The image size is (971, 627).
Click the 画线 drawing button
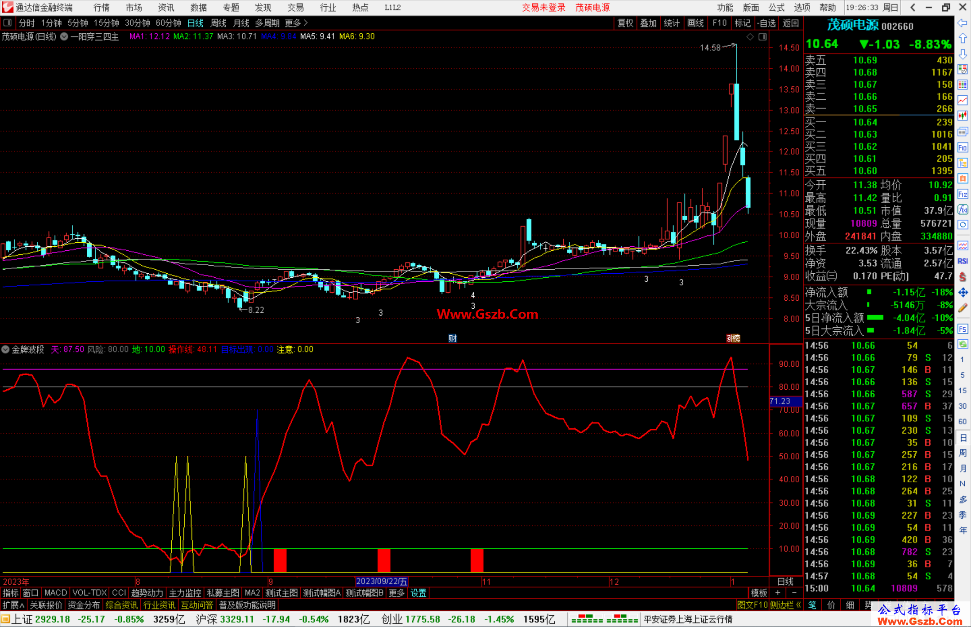click(x=695, y=23)
